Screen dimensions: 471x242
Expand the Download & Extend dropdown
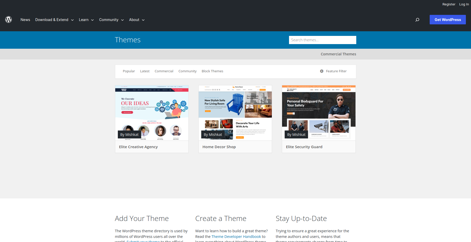pos(72,20)
